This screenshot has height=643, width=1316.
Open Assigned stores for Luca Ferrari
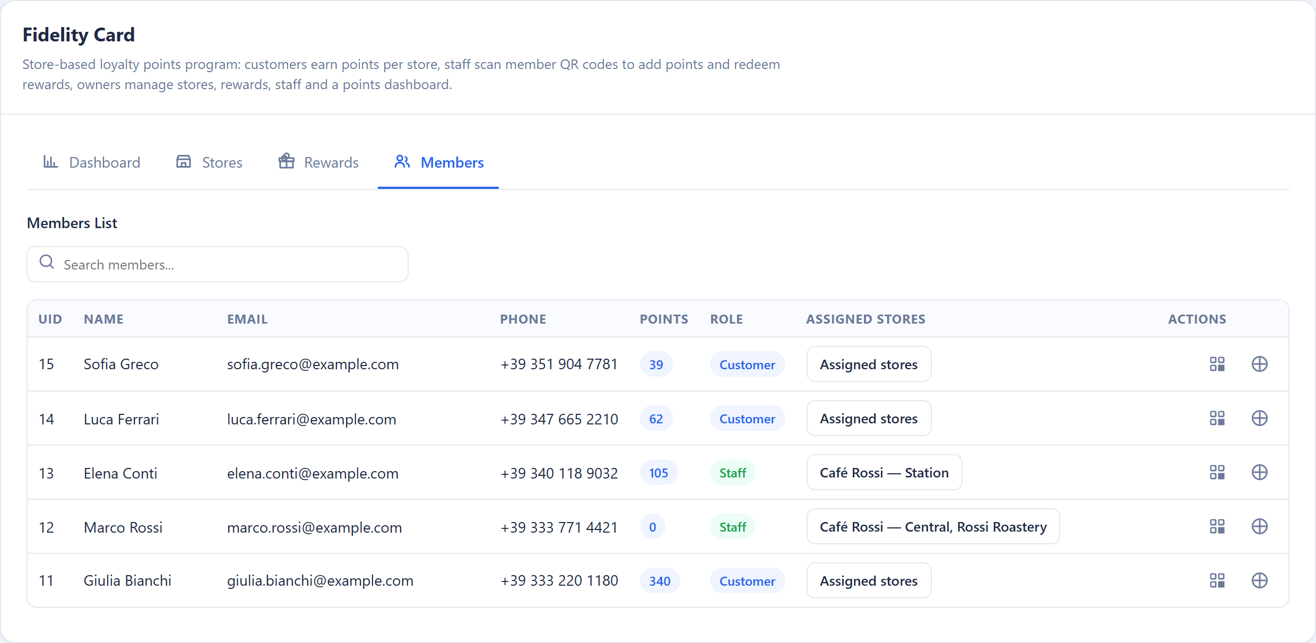[x=869, y=418]
